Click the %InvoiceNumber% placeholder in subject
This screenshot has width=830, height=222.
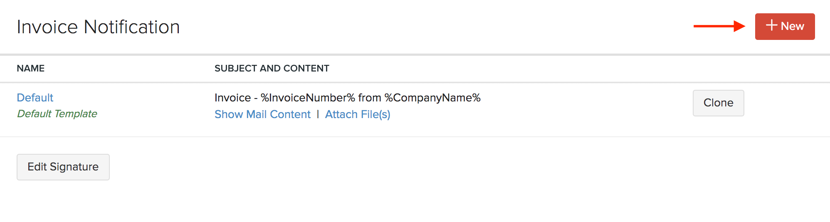[x=308, y=98]
